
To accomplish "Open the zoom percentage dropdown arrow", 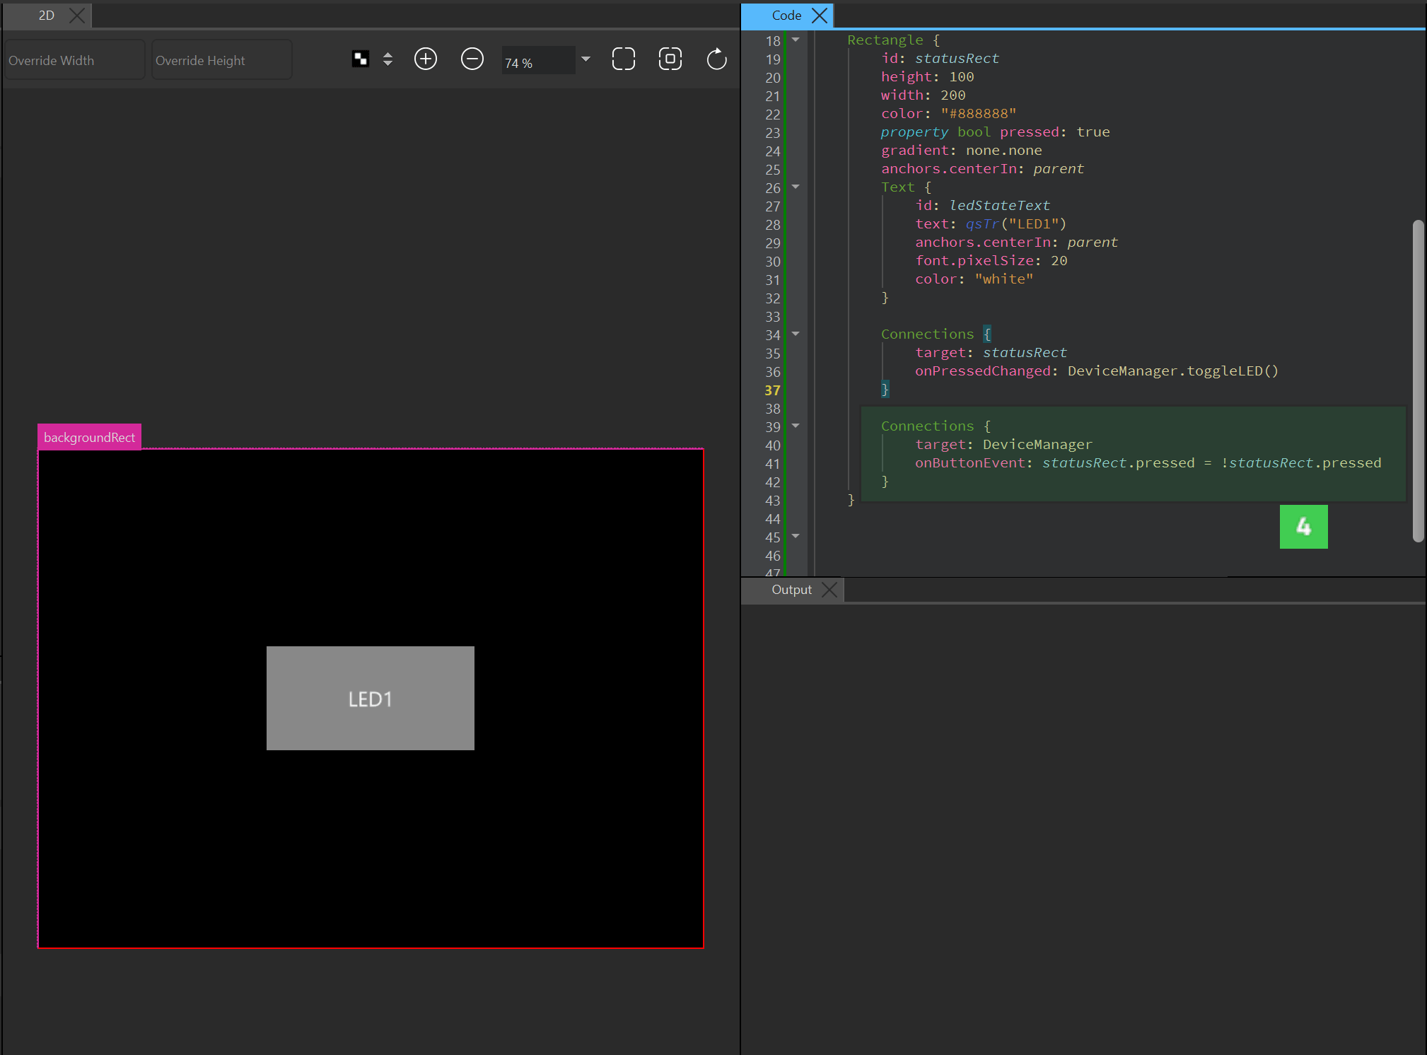I will pos(586,59).
